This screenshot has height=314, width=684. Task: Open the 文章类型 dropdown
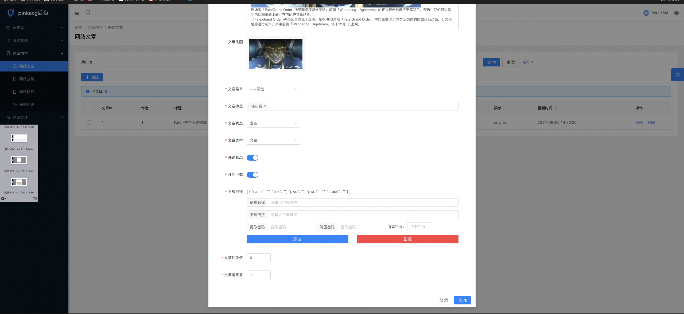(273, 140)
